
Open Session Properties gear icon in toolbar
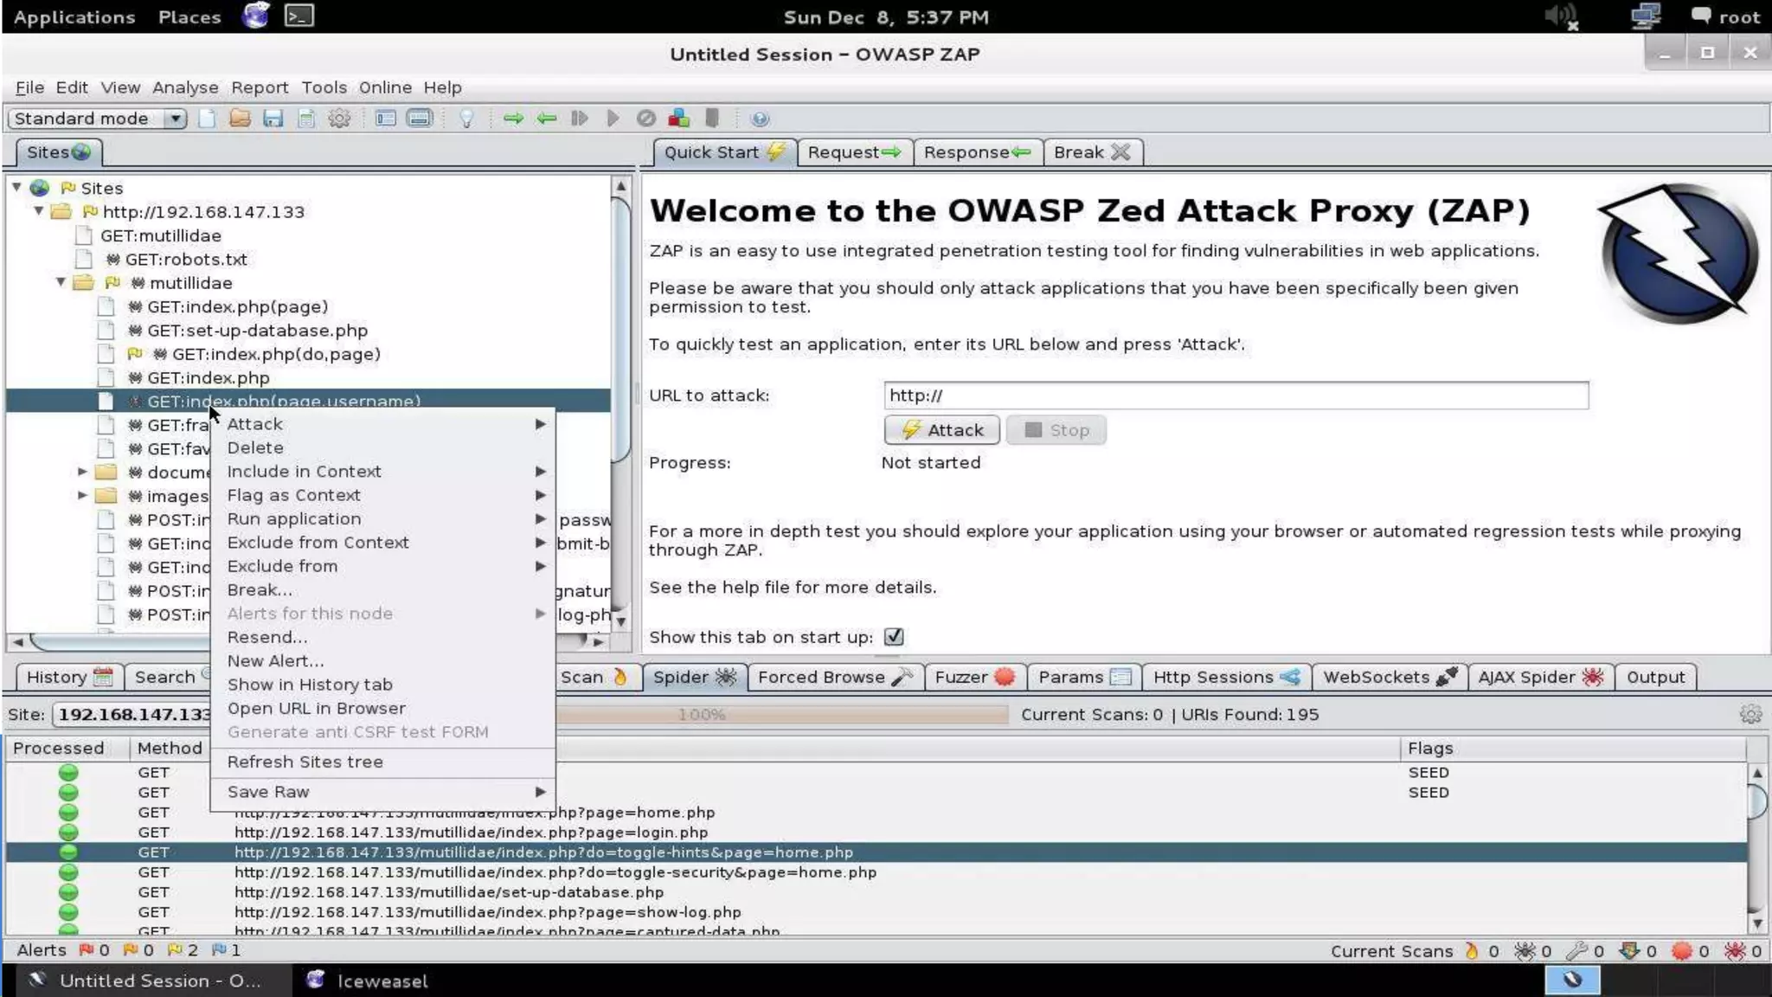(339, 119)
